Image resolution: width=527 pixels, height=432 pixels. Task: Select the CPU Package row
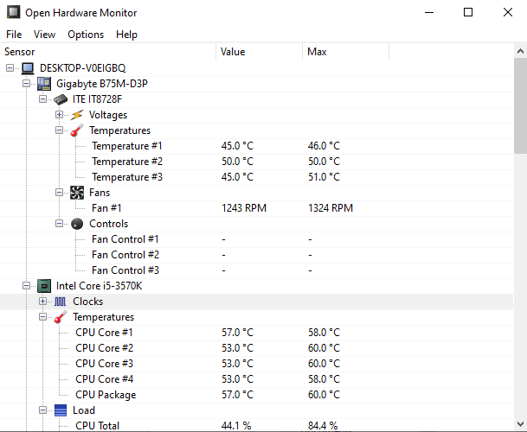point(256,395)
